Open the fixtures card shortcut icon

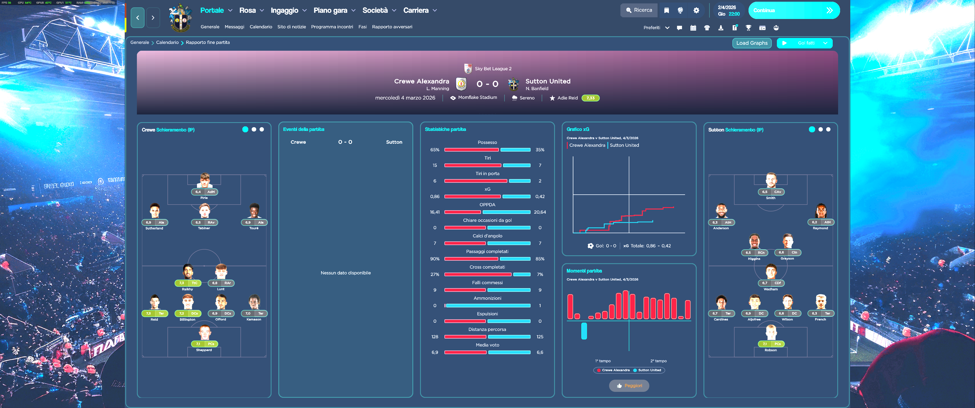[x=762, y=28]
